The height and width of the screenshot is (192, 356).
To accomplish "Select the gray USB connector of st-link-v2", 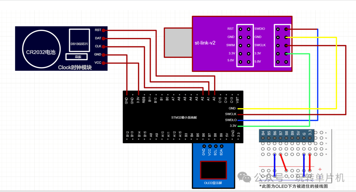I will click(x=178, y=42).
